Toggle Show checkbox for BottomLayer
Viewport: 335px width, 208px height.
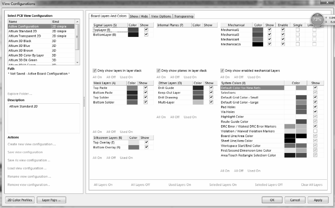[x=146, y=35]
